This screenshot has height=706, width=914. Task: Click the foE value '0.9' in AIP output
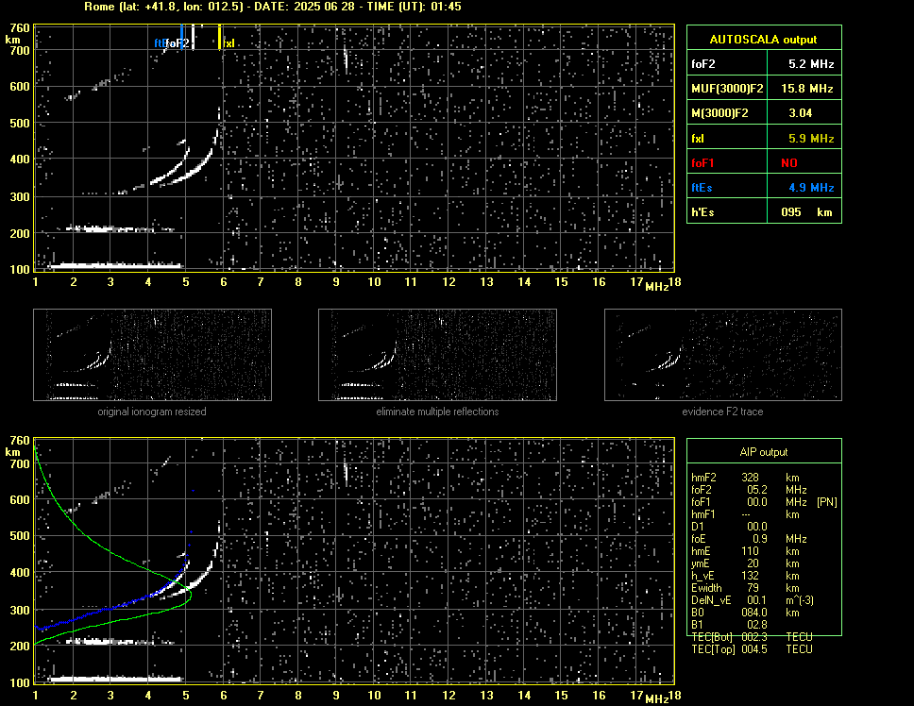[759, 539]
